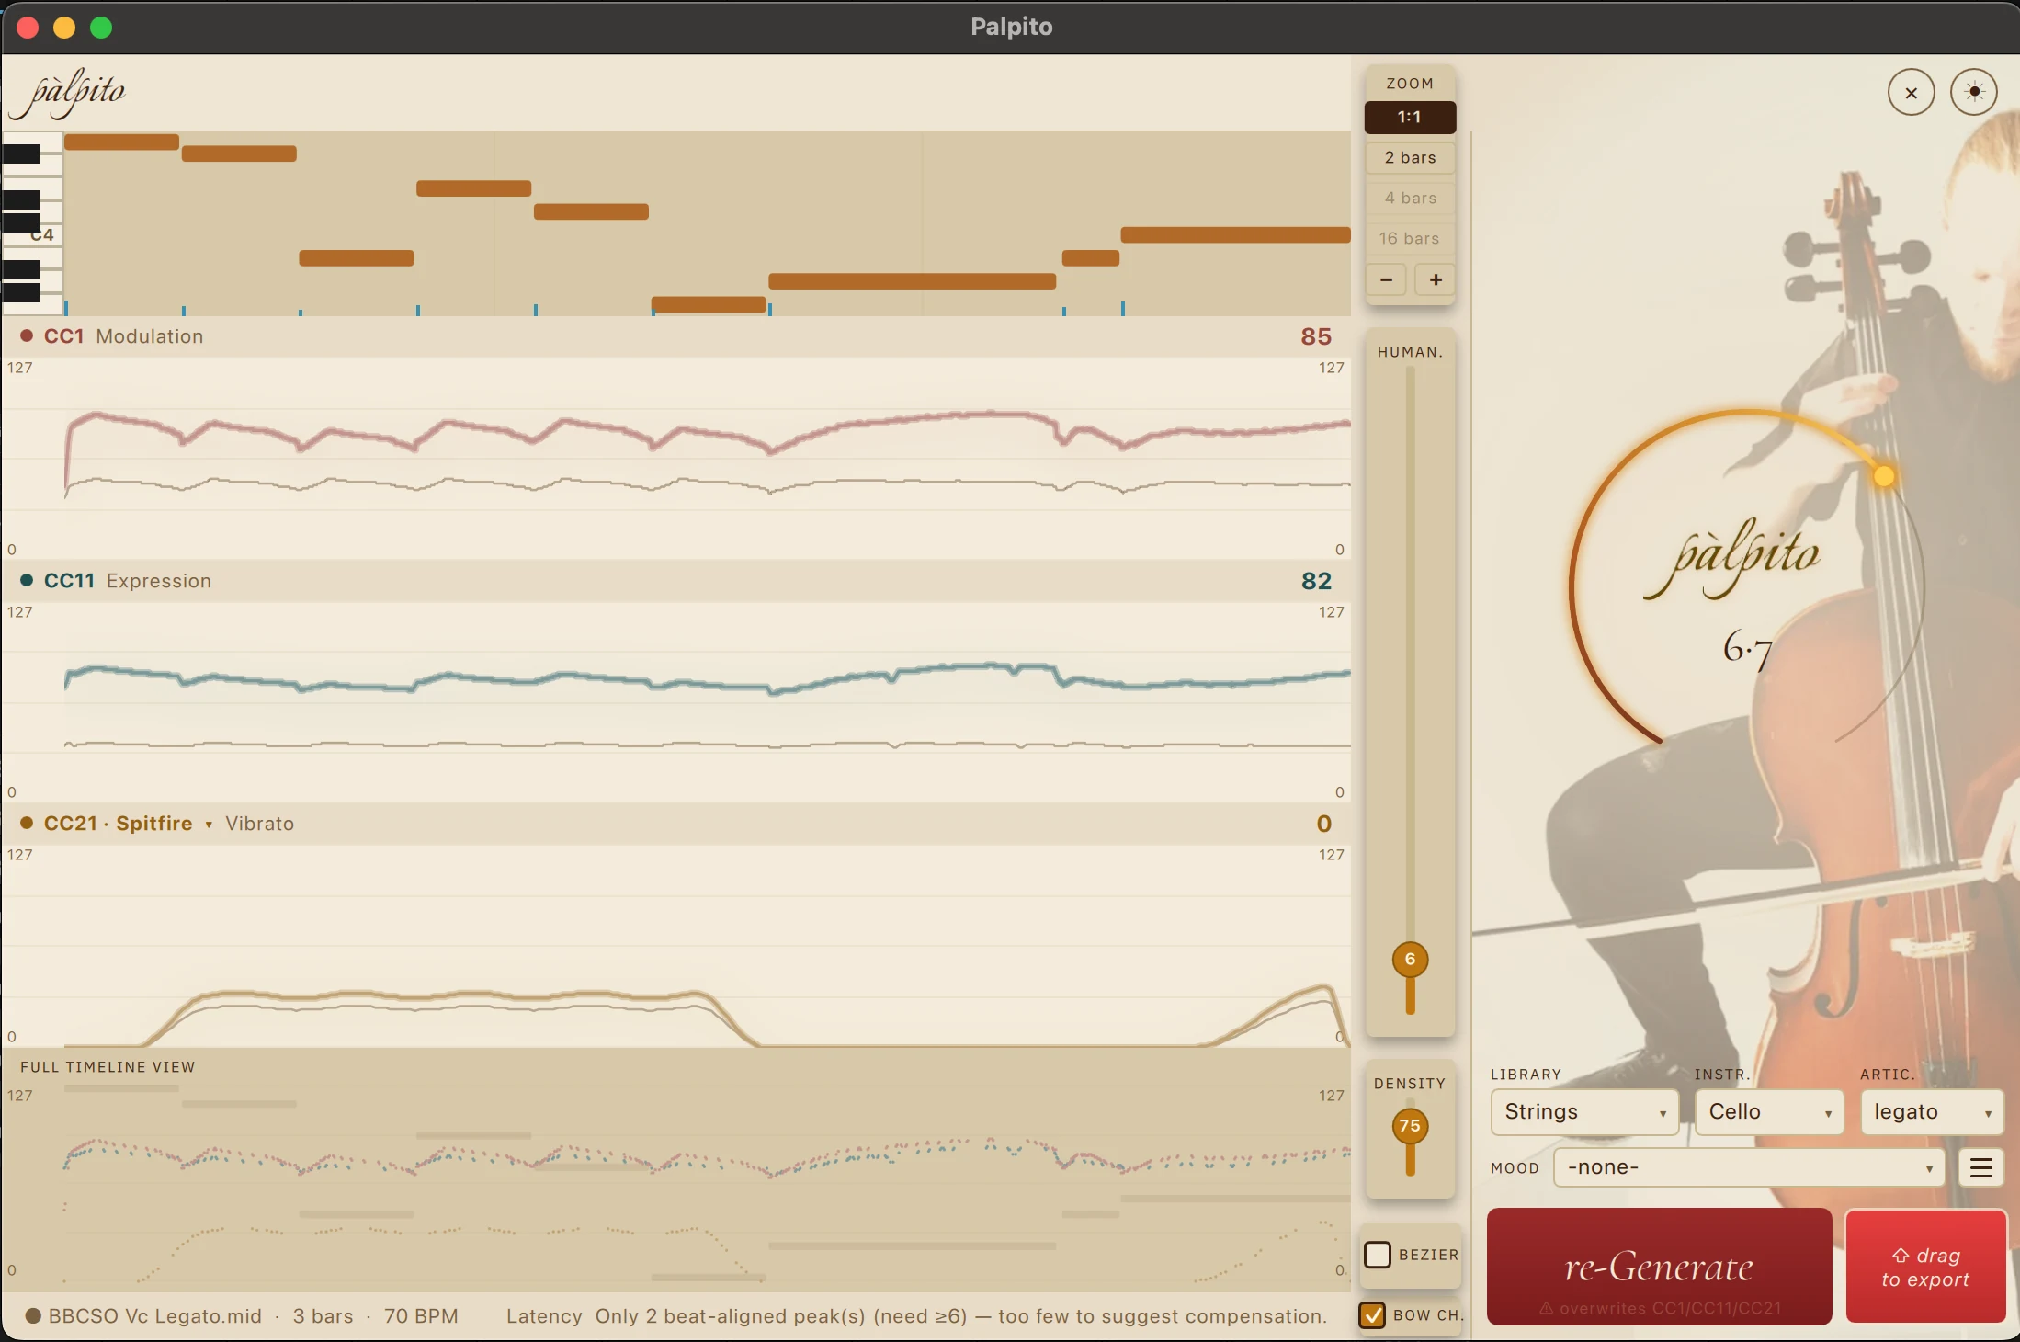Viewport: 2020px width, 1342px height.
Task: Click the 6.7 value inside the dial
Action: [x=1747, y=648]
